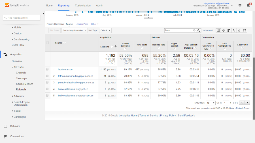Click the Google Analytics logo
The width and height of the screenshot is (255, 143).
(x=17, y=5)
